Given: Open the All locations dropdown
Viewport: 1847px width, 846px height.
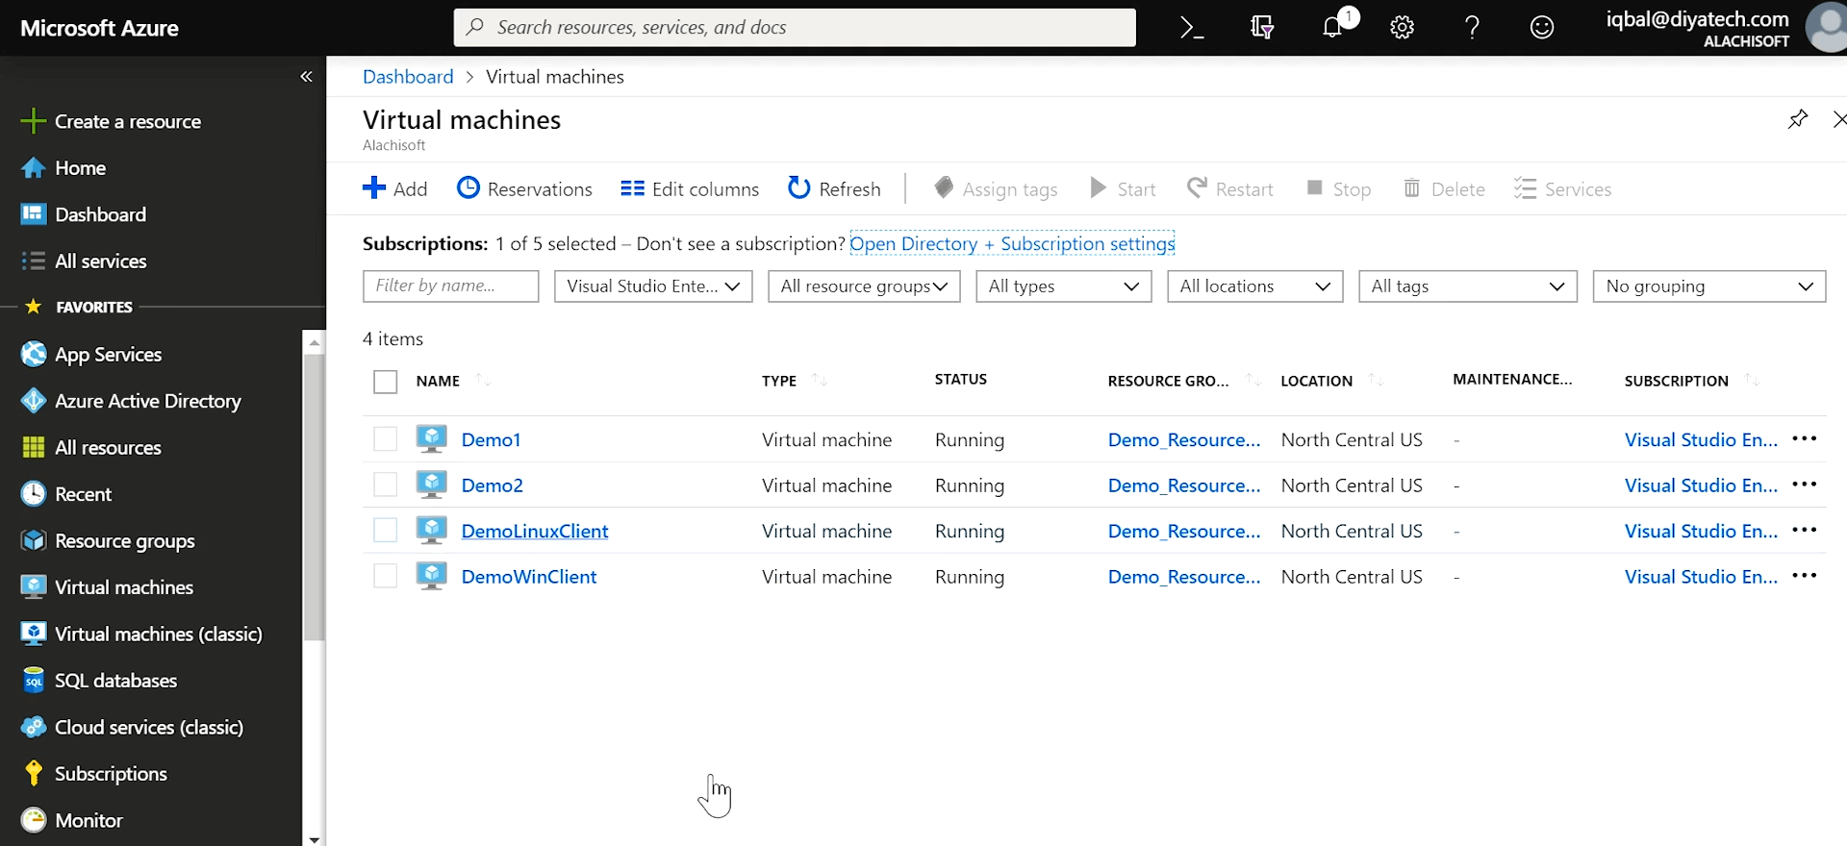Looking at the screenshot, I should [1254, 286].
